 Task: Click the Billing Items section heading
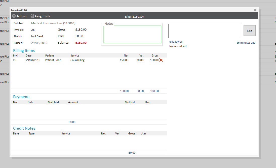point(24,51)
